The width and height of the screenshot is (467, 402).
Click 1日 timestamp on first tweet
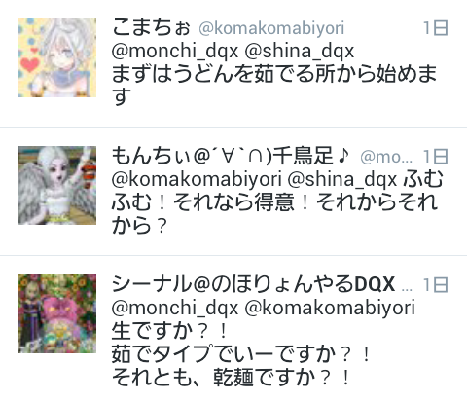pyautogui.click(x=436, y=28)
